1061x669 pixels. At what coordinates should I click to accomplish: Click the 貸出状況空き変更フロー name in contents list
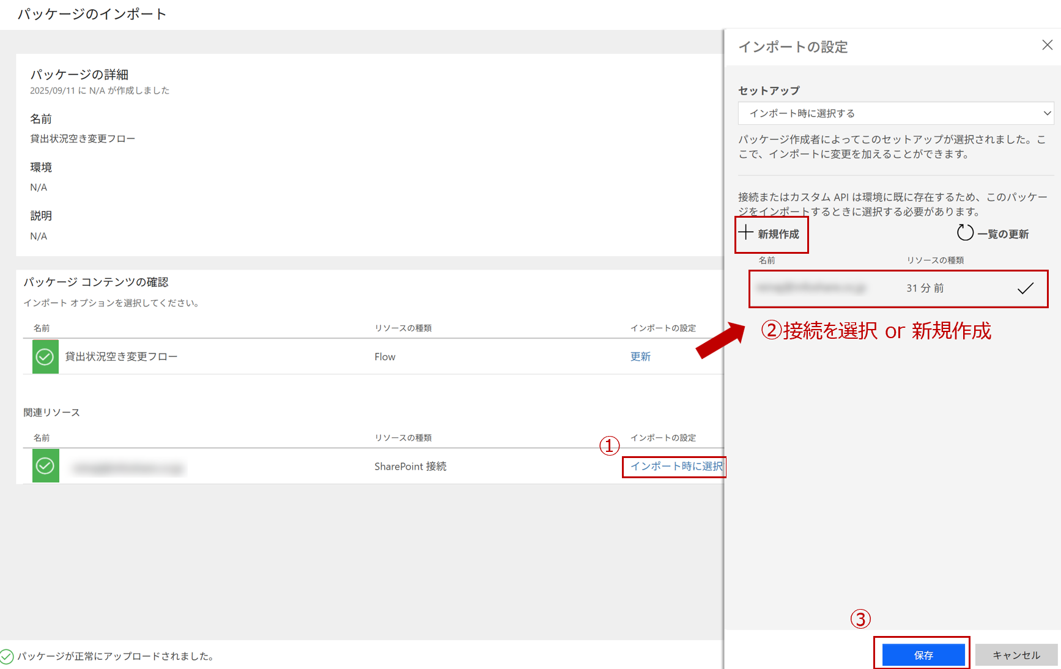(x=121, y=357)
